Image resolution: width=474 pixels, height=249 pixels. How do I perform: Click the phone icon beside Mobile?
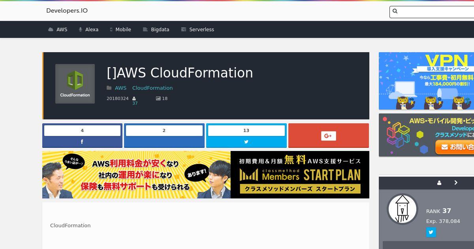(111, 30)
